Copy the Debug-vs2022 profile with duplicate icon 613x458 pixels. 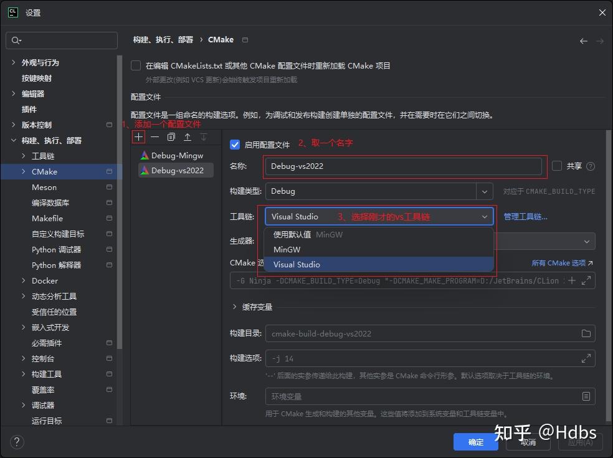click(171, 136)
